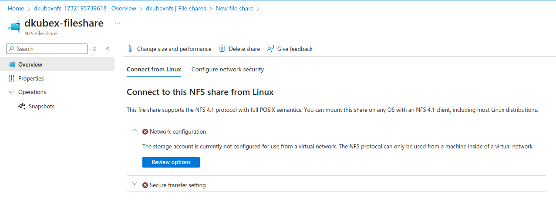Click the Change size and performance icon
Screen dimensions: 556x205
130,49
